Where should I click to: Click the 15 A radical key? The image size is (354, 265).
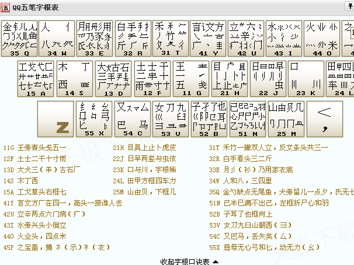coord(36,79)
